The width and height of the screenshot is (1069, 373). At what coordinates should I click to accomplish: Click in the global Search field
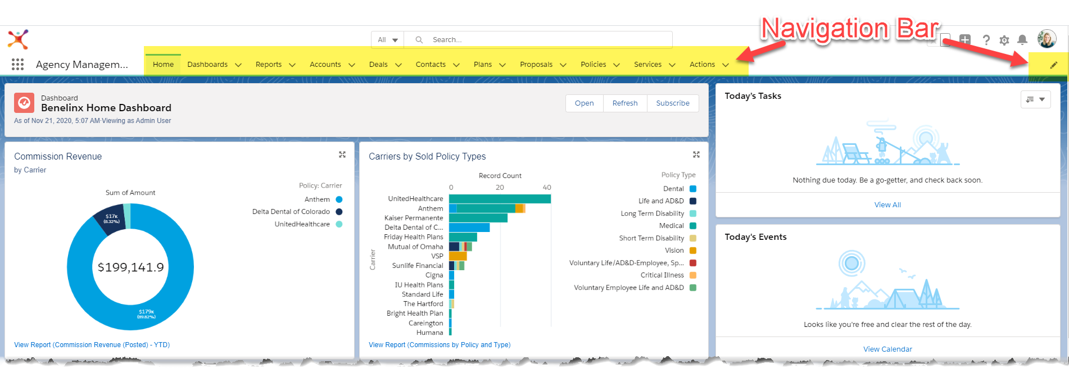(x=538, y=40)
